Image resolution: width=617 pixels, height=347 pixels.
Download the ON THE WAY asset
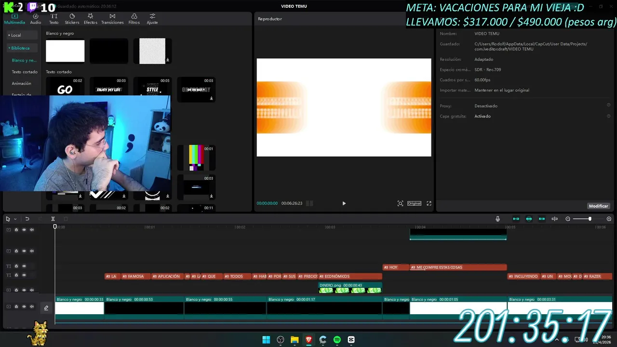pyautogui.click(x=211, y=98)
